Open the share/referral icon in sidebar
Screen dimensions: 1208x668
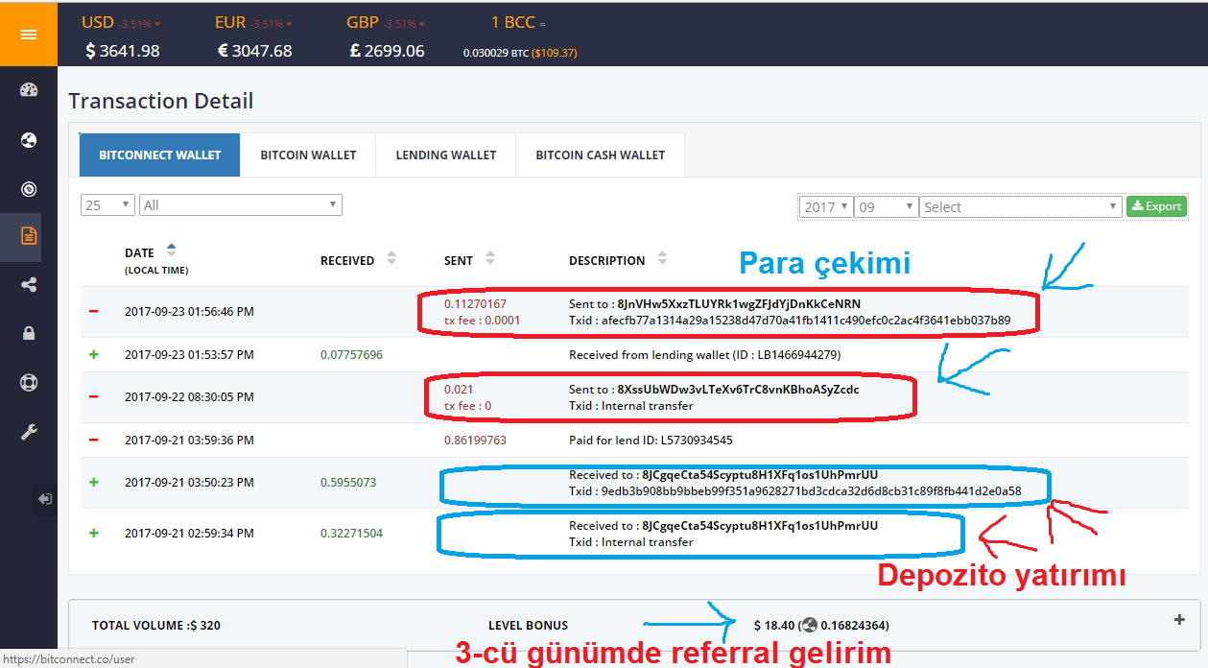29,285
